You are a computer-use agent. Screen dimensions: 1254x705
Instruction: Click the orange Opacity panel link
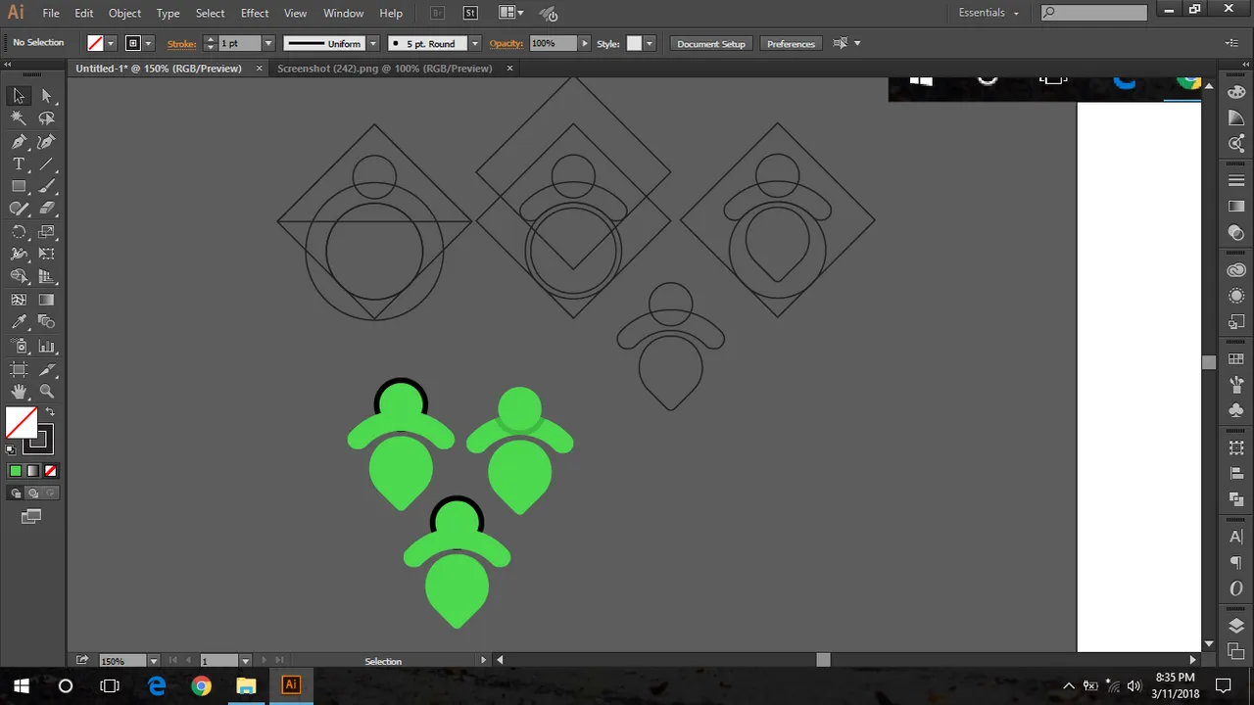coord(506,43)
